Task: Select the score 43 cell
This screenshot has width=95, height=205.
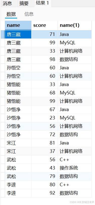Action: 45,168
